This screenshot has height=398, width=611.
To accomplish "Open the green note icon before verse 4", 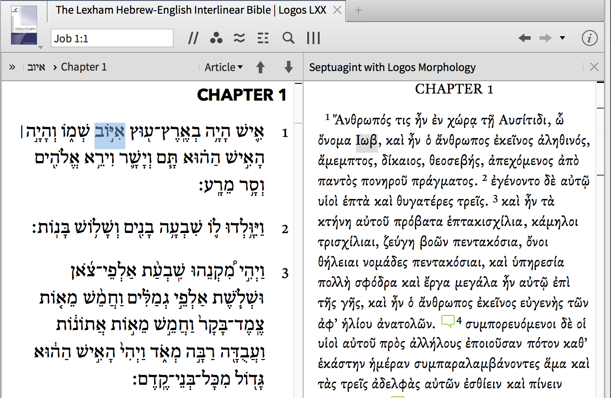I will (x=448, y=321).
